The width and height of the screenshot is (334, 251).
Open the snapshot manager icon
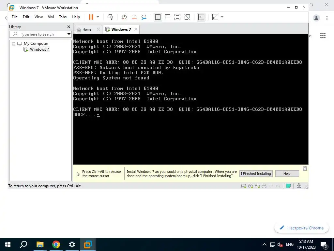point(144,17)
